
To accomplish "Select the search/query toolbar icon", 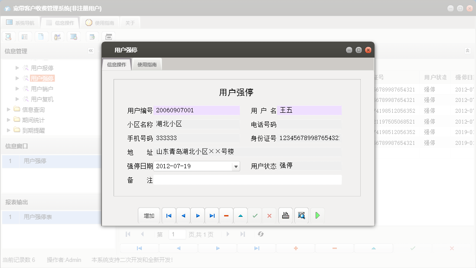I will pyautogui.click(x=8, y=36).
